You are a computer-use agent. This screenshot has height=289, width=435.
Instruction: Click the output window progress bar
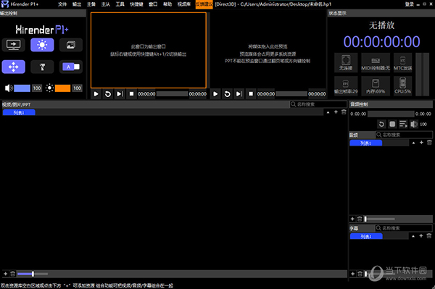pyautogui.click(x=173, y=94)
